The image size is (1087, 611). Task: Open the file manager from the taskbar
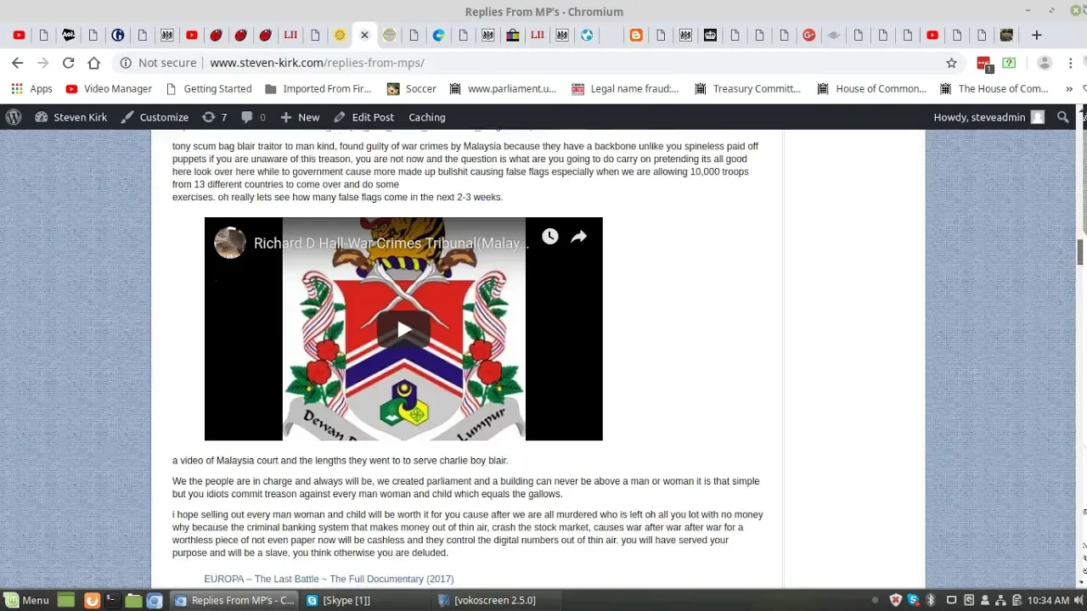pos(132,600)
